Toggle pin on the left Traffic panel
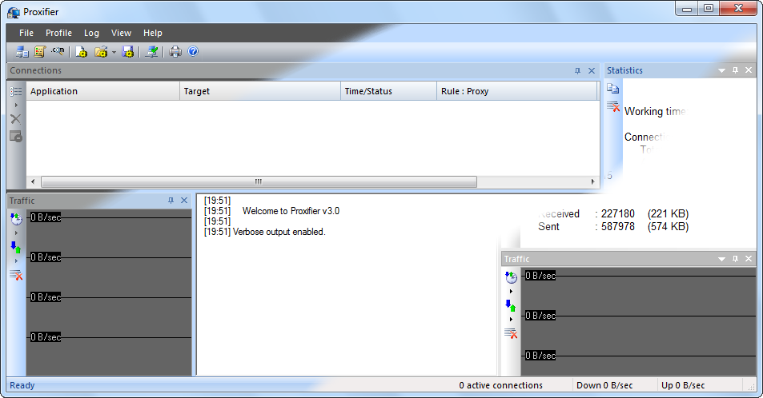Screen dimensions: 763x398 point(171,201)
